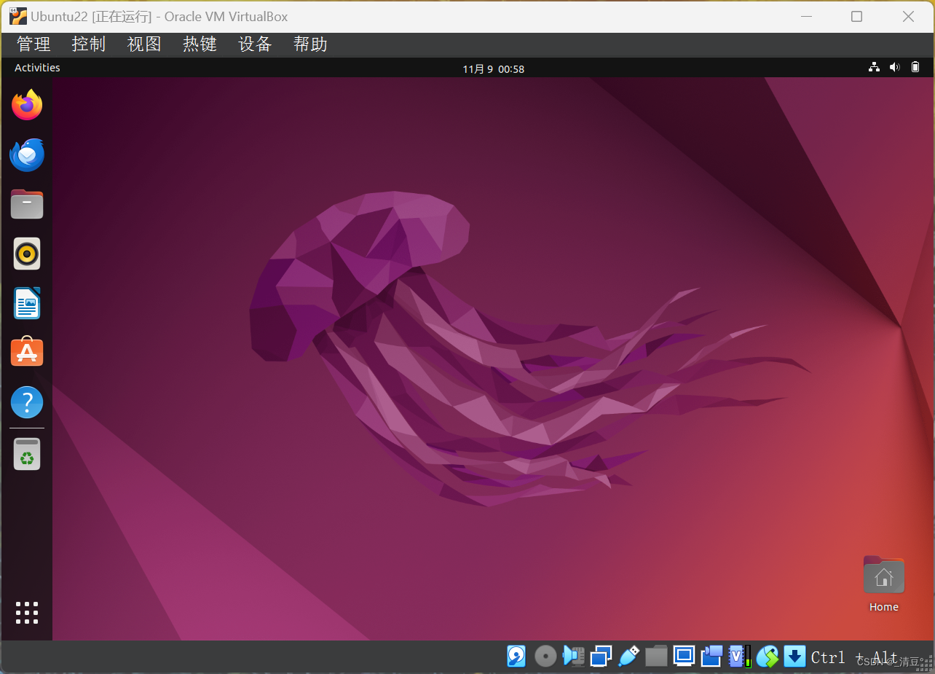The height and width of the screenshot is (674, 935).
Task: Click the battery icon in top bar
Action: pos(916,67)
